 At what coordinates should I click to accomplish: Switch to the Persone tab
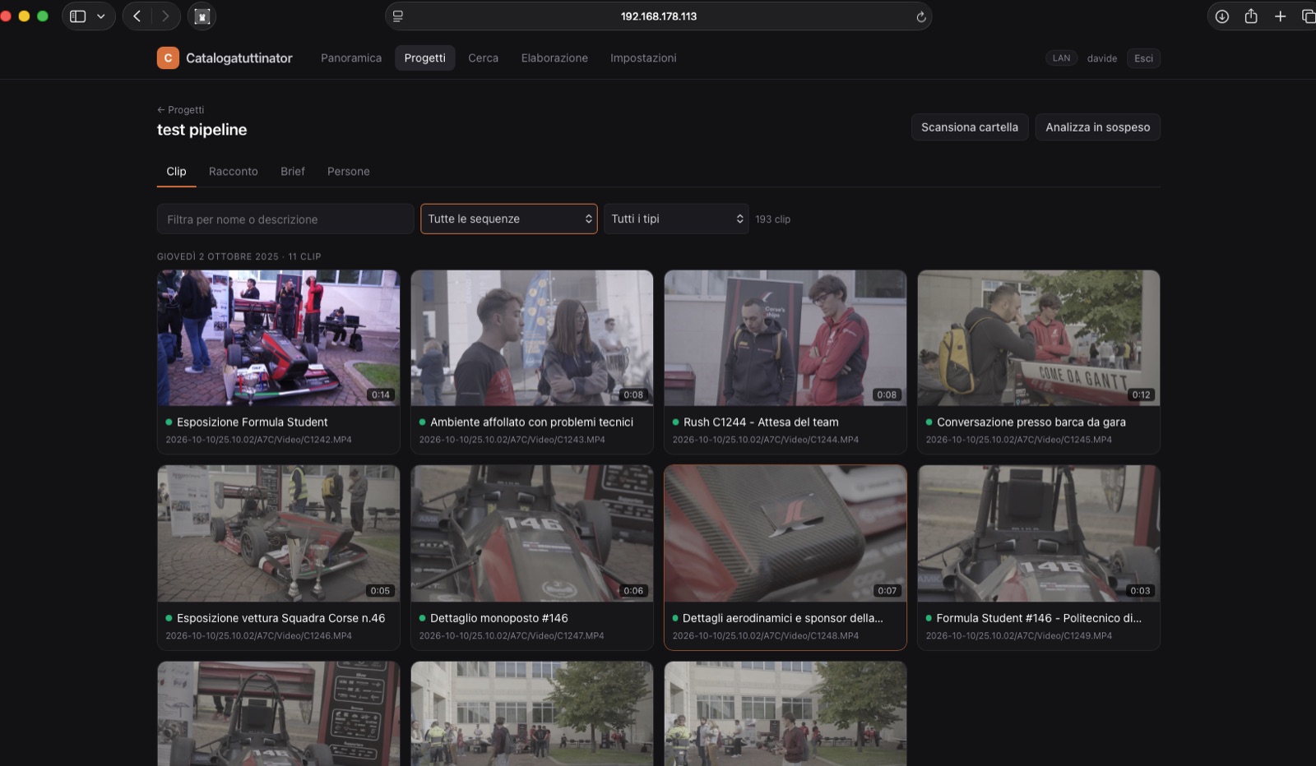(x=349, y=172)
